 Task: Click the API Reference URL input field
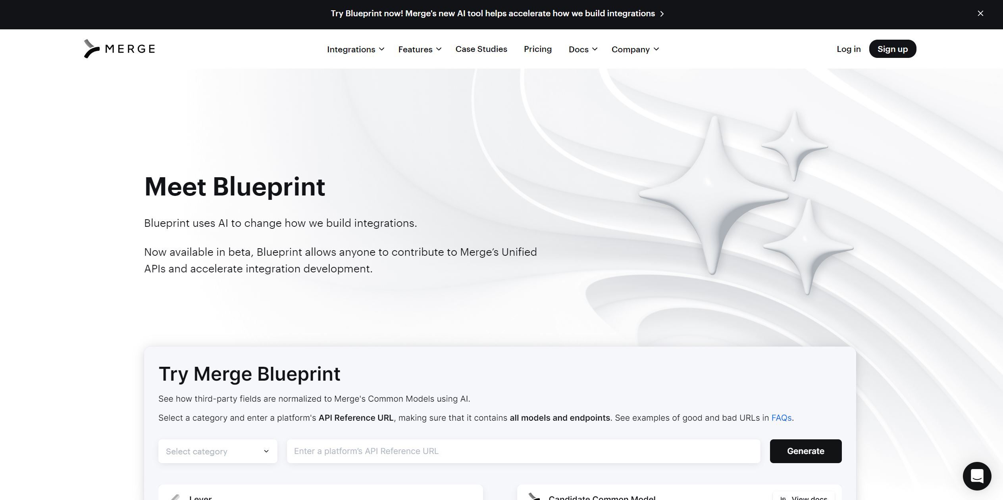[523, 451]
